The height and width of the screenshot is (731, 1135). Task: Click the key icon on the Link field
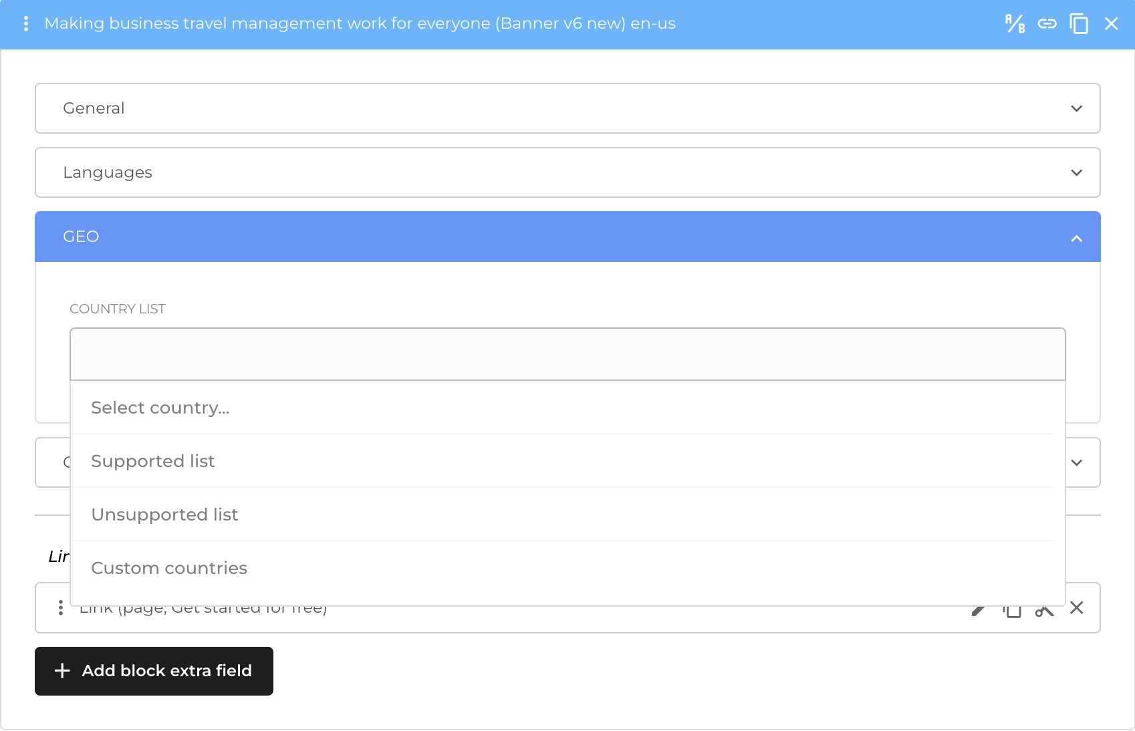[x=1045, y=608]
